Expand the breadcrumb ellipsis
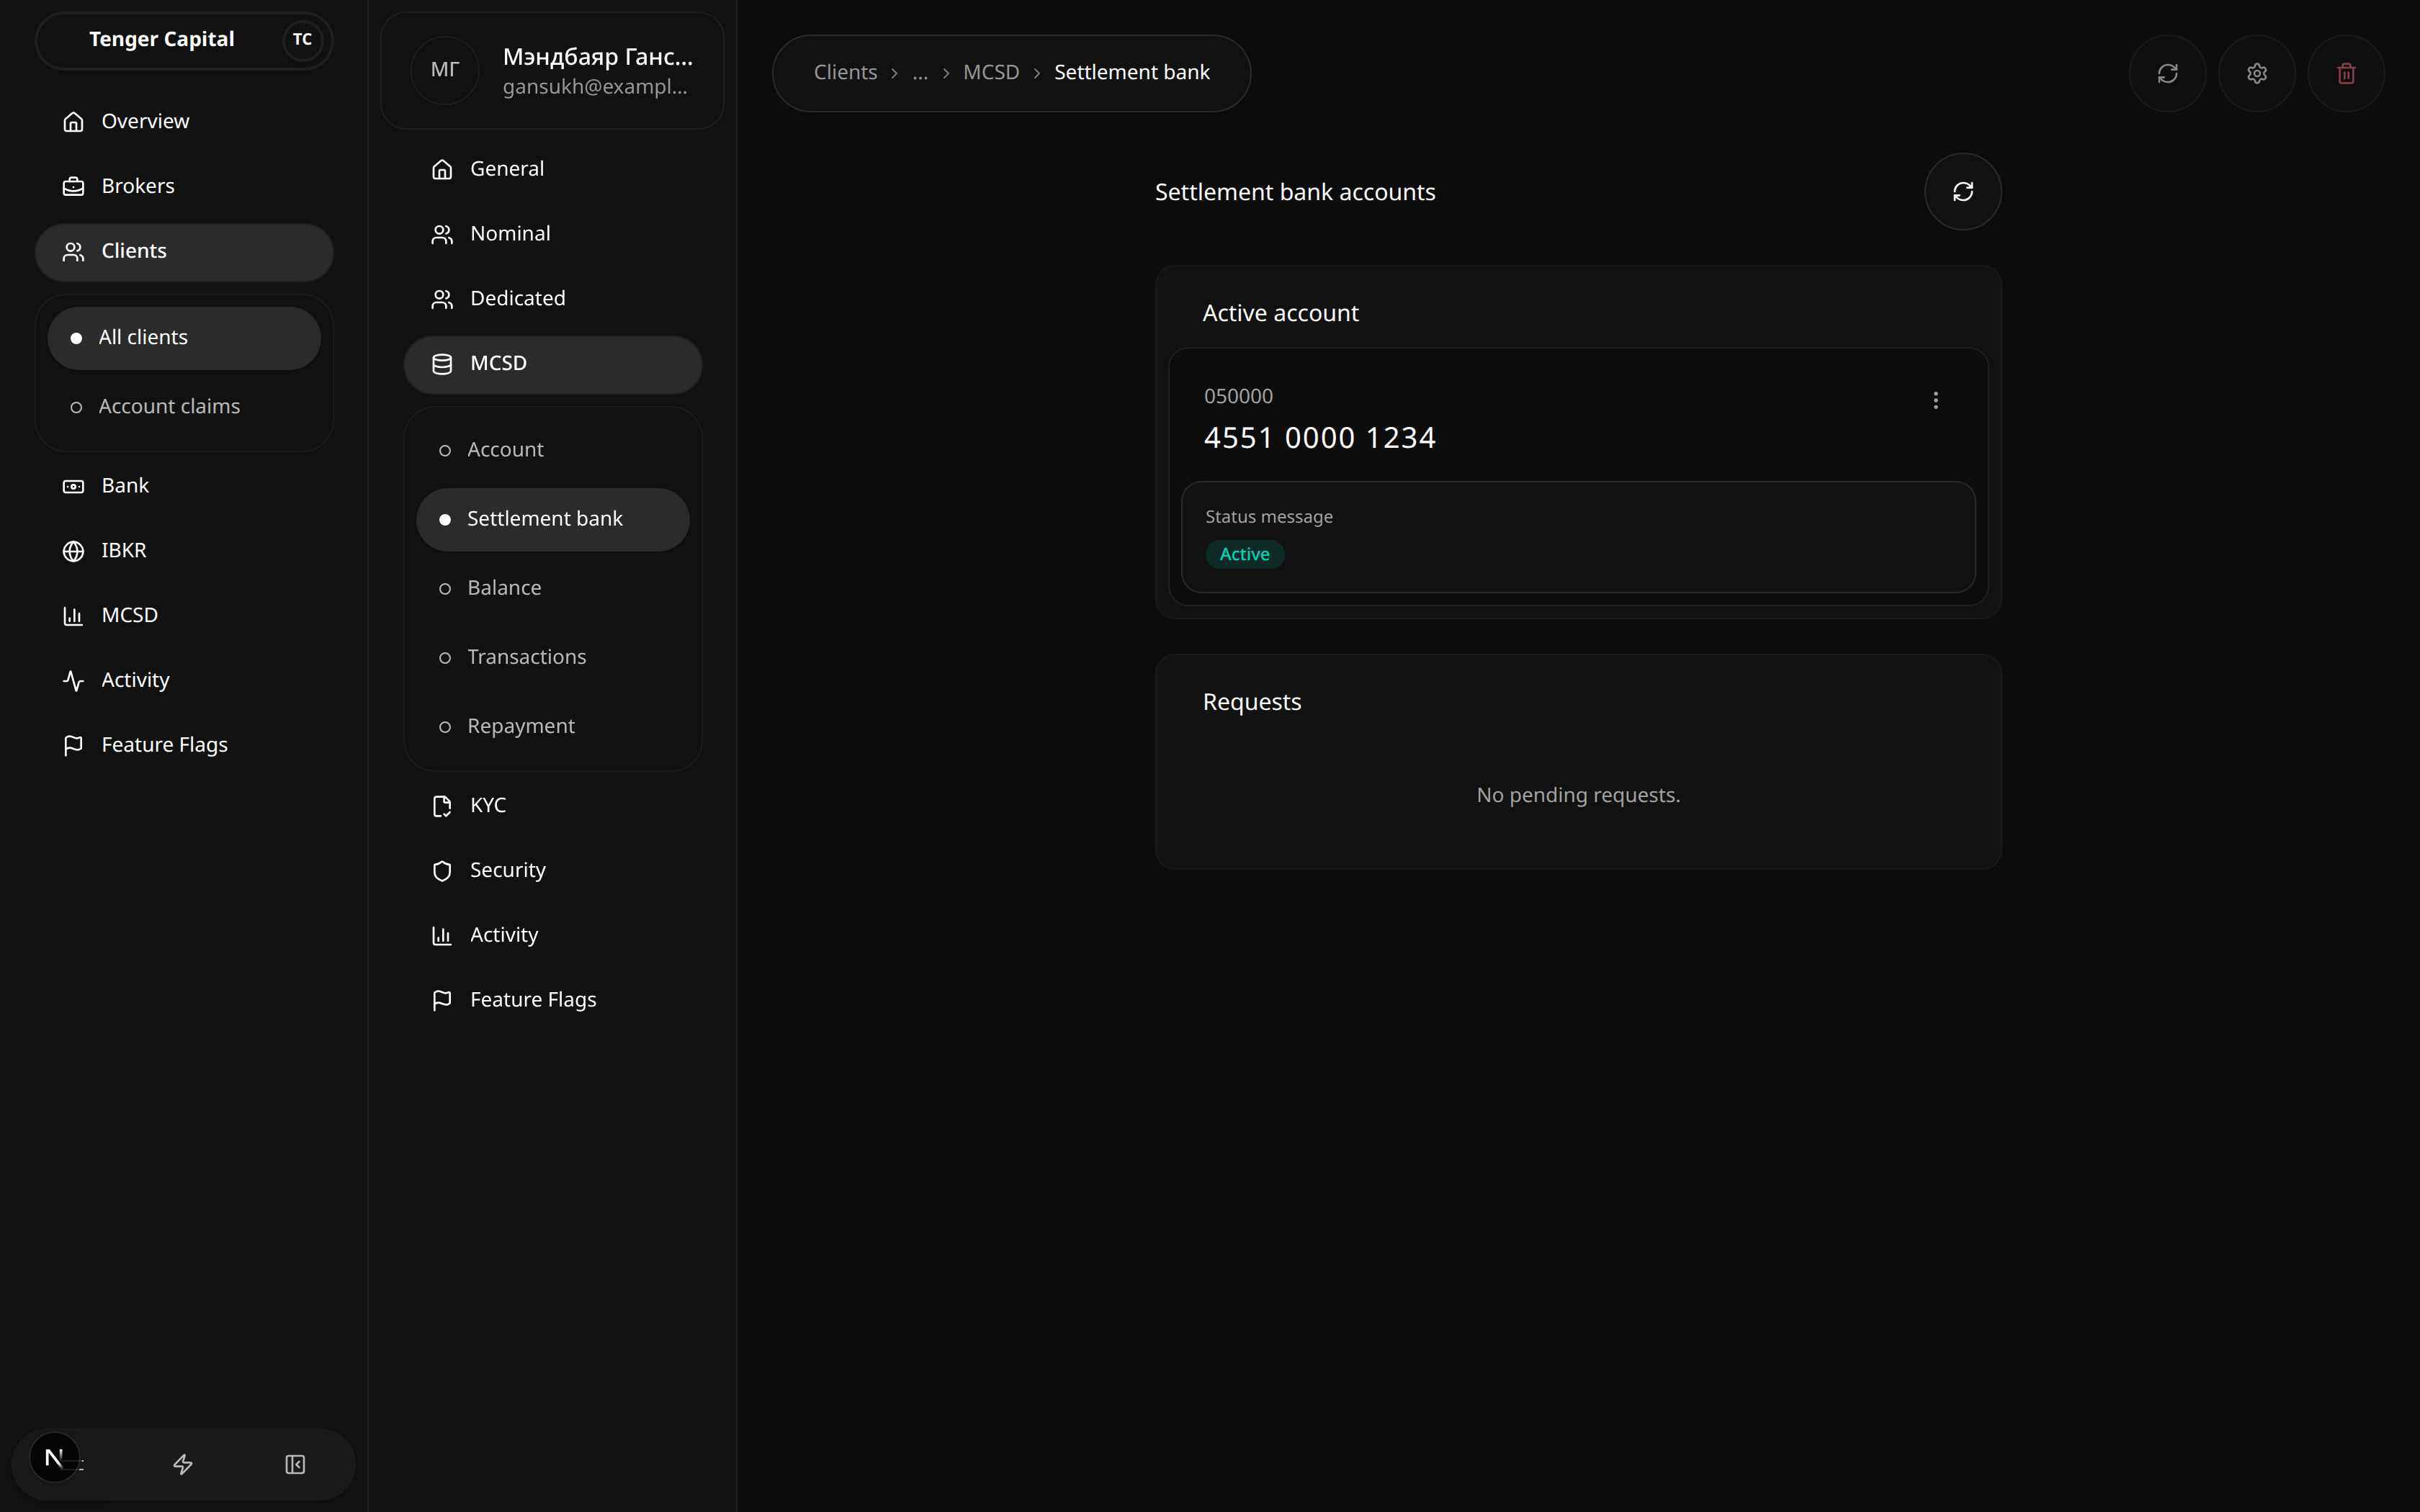The width and height of the screenshot is (2420, 1512). pyautogui.click(x=920, y=73)
